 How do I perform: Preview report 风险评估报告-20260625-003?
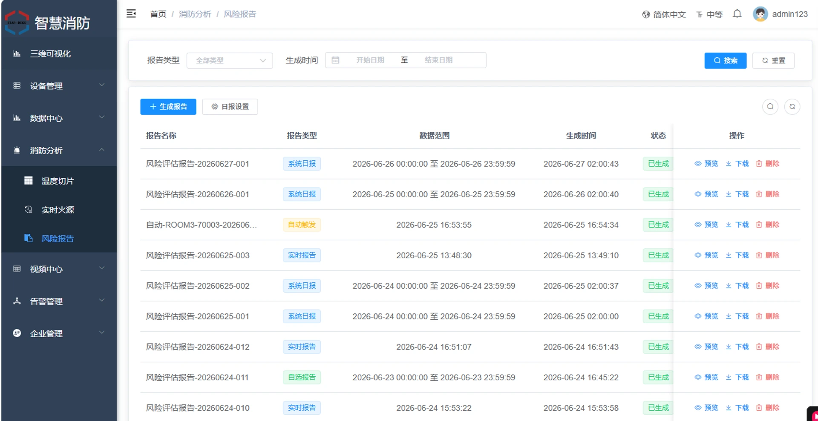[706, 256]
